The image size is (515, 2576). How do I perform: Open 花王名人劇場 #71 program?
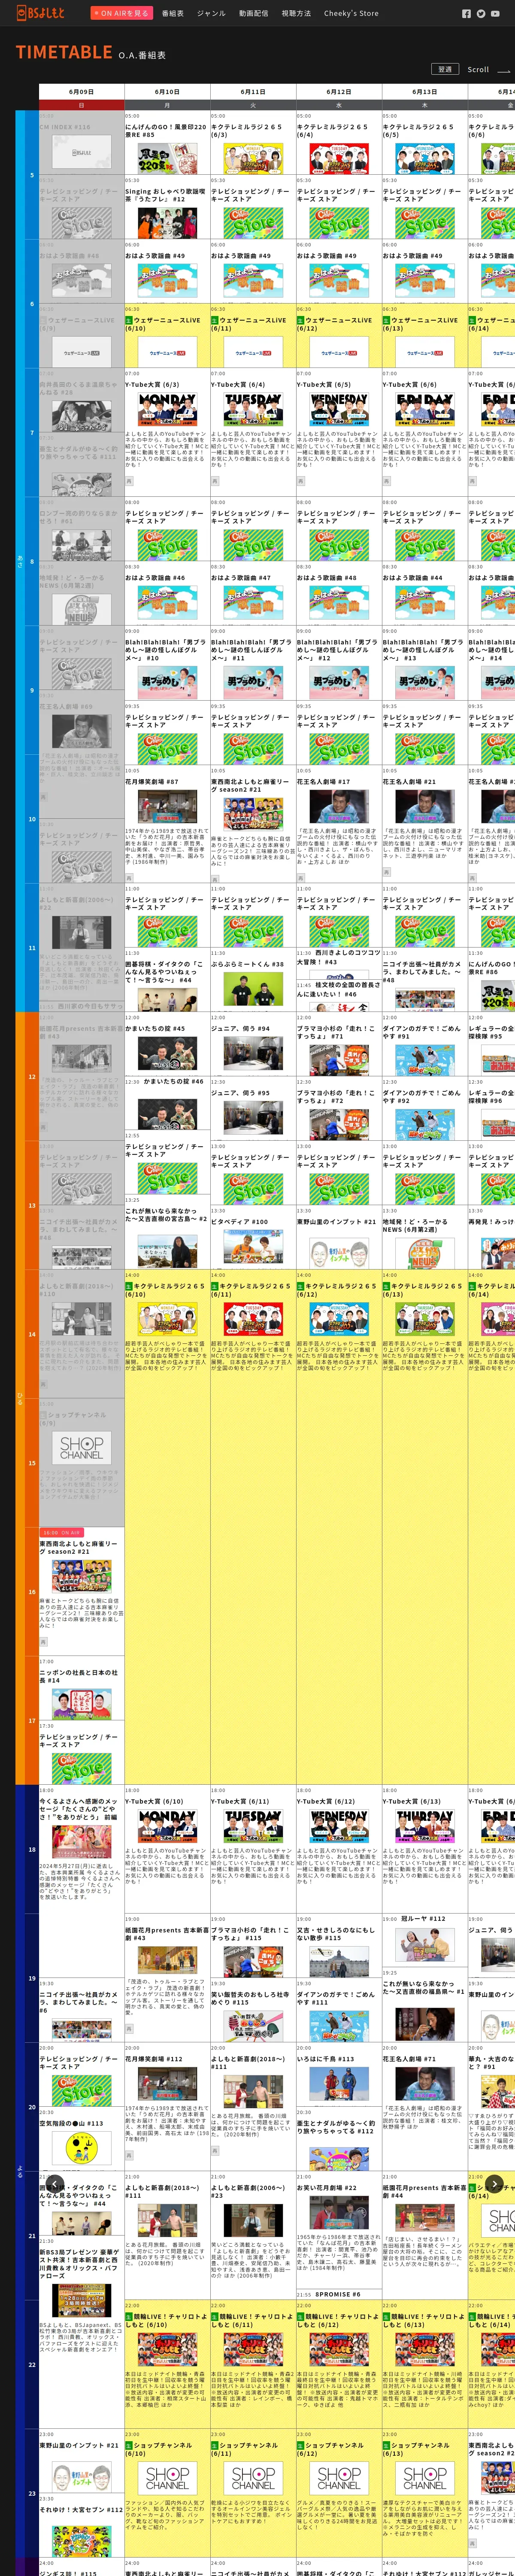[425, 2108]
